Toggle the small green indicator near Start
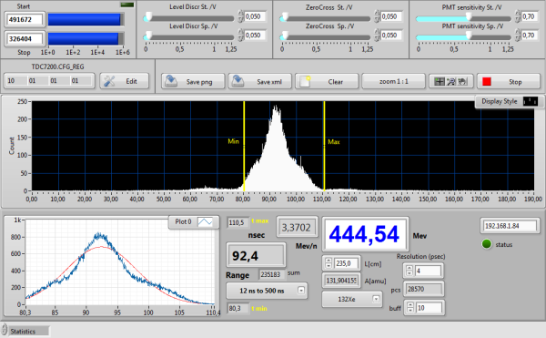Viewport: 546px width, 338px height. click(126, 5)
